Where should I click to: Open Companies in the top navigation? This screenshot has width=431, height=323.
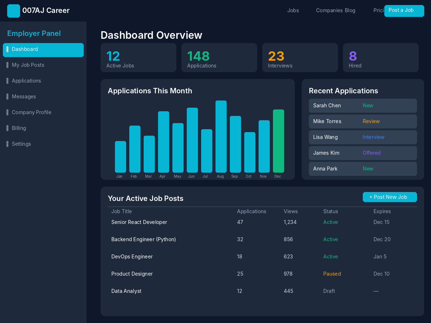[x=329, y=10]
